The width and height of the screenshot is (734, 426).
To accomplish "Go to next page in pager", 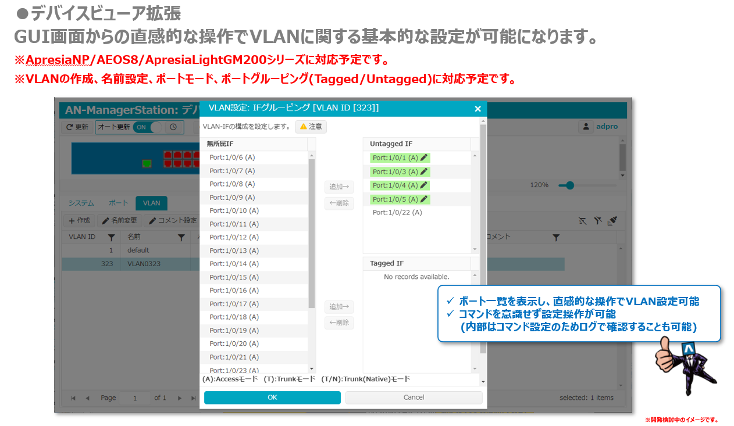I will [179, 398].
